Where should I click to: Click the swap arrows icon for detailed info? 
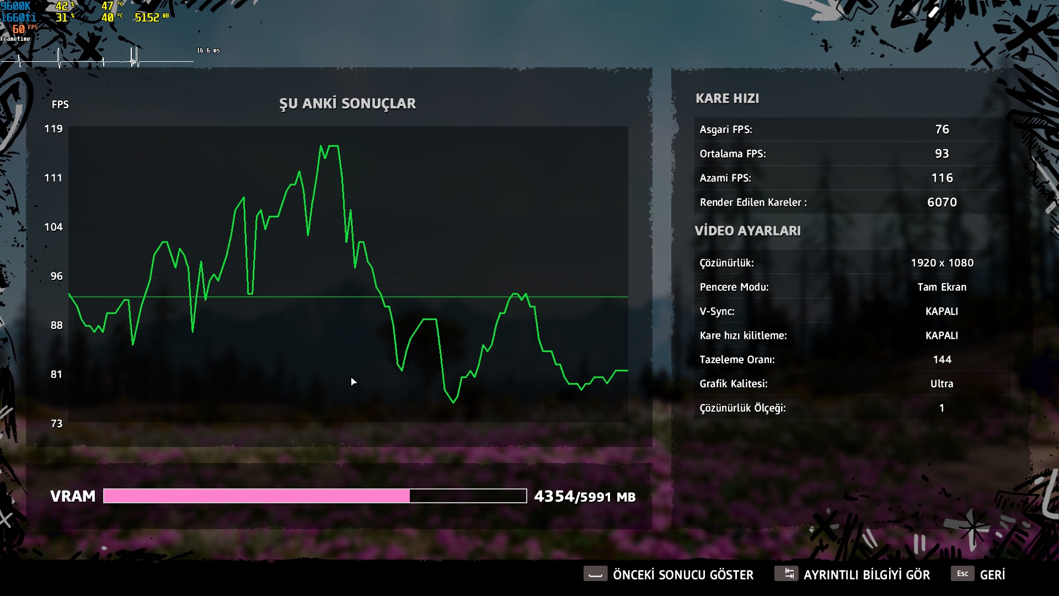coord(786,574)
